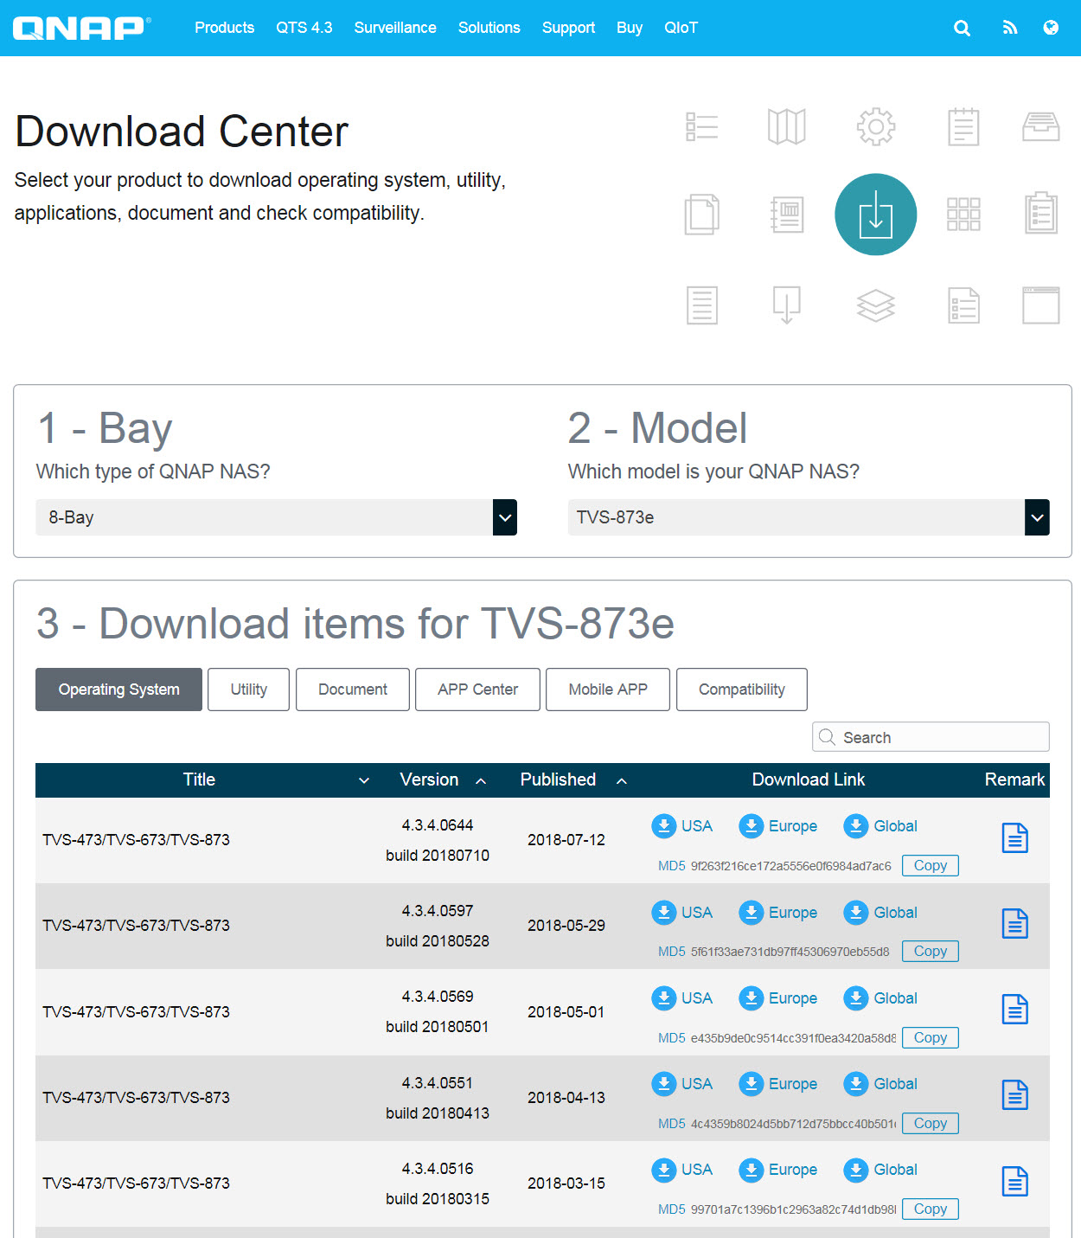Download 4.3.4.0644 firmware from USA
The image size is (1081, 1238).
coord(682,826)
